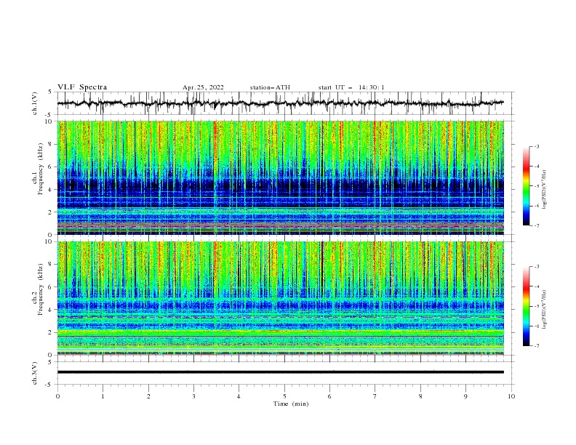Select the date text "Apr. 25, 2022"
This screenshot has width=576, height=445.
tap(203, 87)
